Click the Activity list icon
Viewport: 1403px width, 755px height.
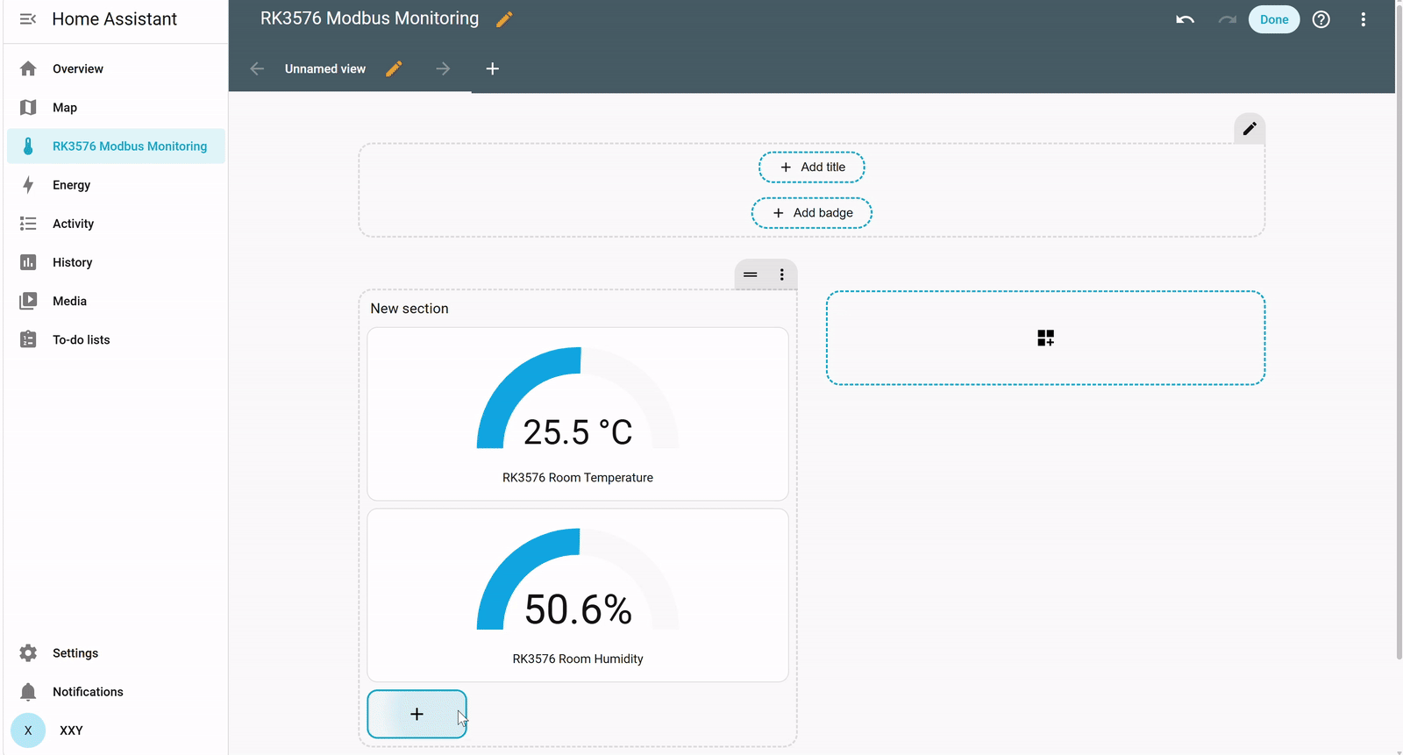[28, 224]
